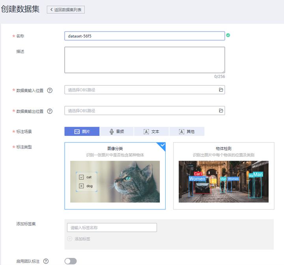Switch to the 图片 annotation scene tab
284x265 pixels.
click(x=82, y=132)
